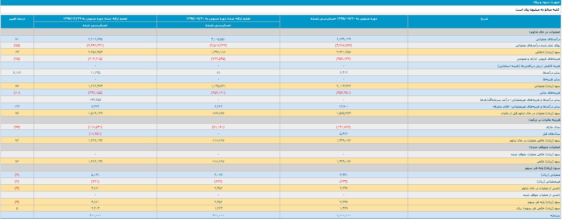The image size is (562, 220).
Task: Select the 'عملیات در حال تداوم' section heading
Action: pos(543,33)
